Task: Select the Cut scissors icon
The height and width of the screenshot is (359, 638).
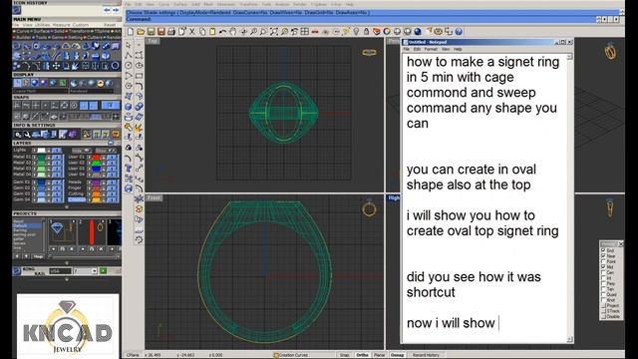Action: point(192,31)
